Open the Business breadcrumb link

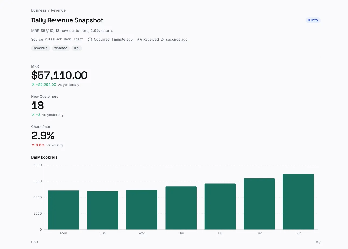[x=39, y=10]
